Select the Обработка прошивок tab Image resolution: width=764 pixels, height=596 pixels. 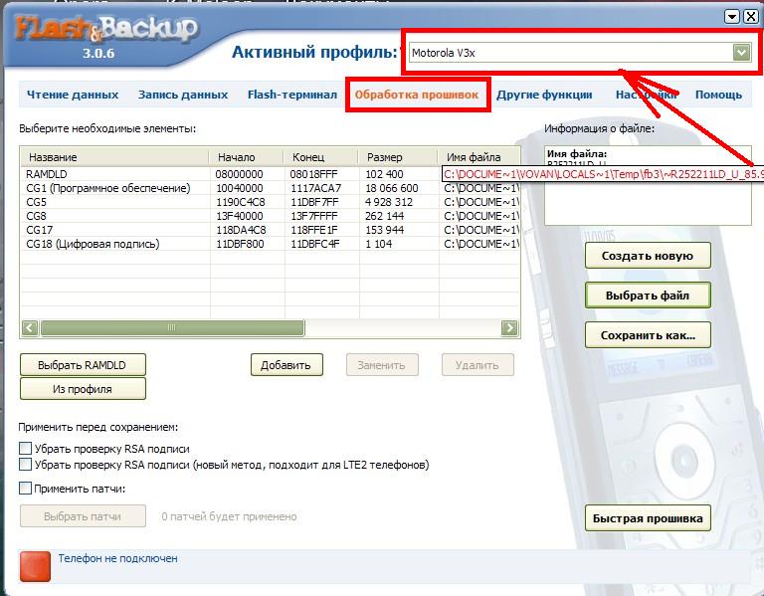(x=417, y=95)
